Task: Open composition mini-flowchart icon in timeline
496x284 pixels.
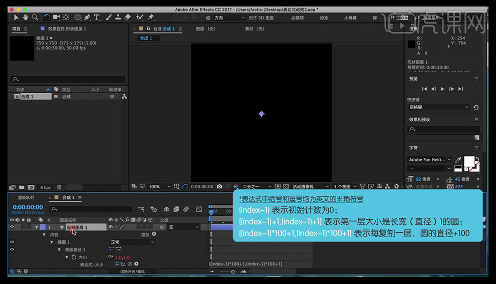Action: 141,209
